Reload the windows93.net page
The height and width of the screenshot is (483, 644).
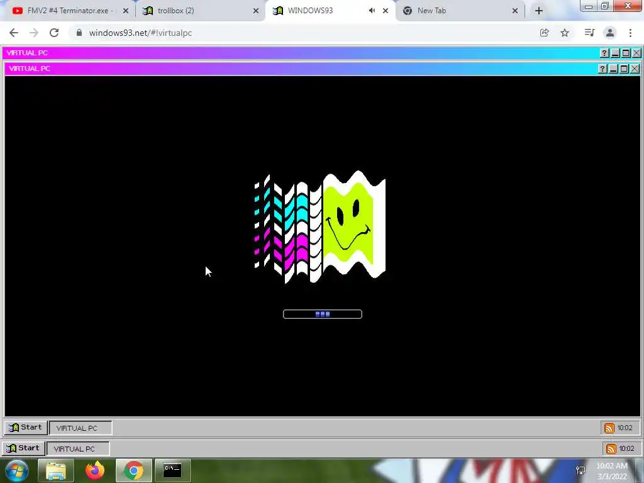point(54,33)
